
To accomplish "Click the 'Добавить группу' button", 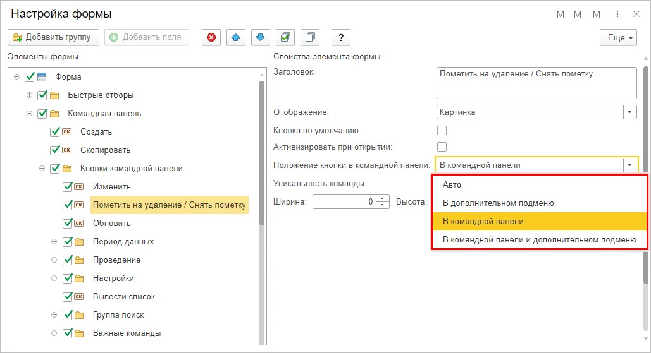I will [x=54, y=37].
